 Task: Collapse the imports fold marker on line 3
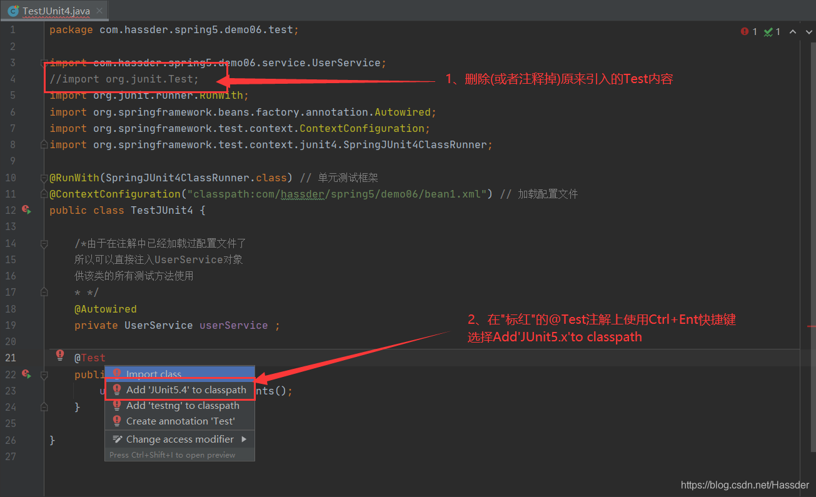point(44,63)
